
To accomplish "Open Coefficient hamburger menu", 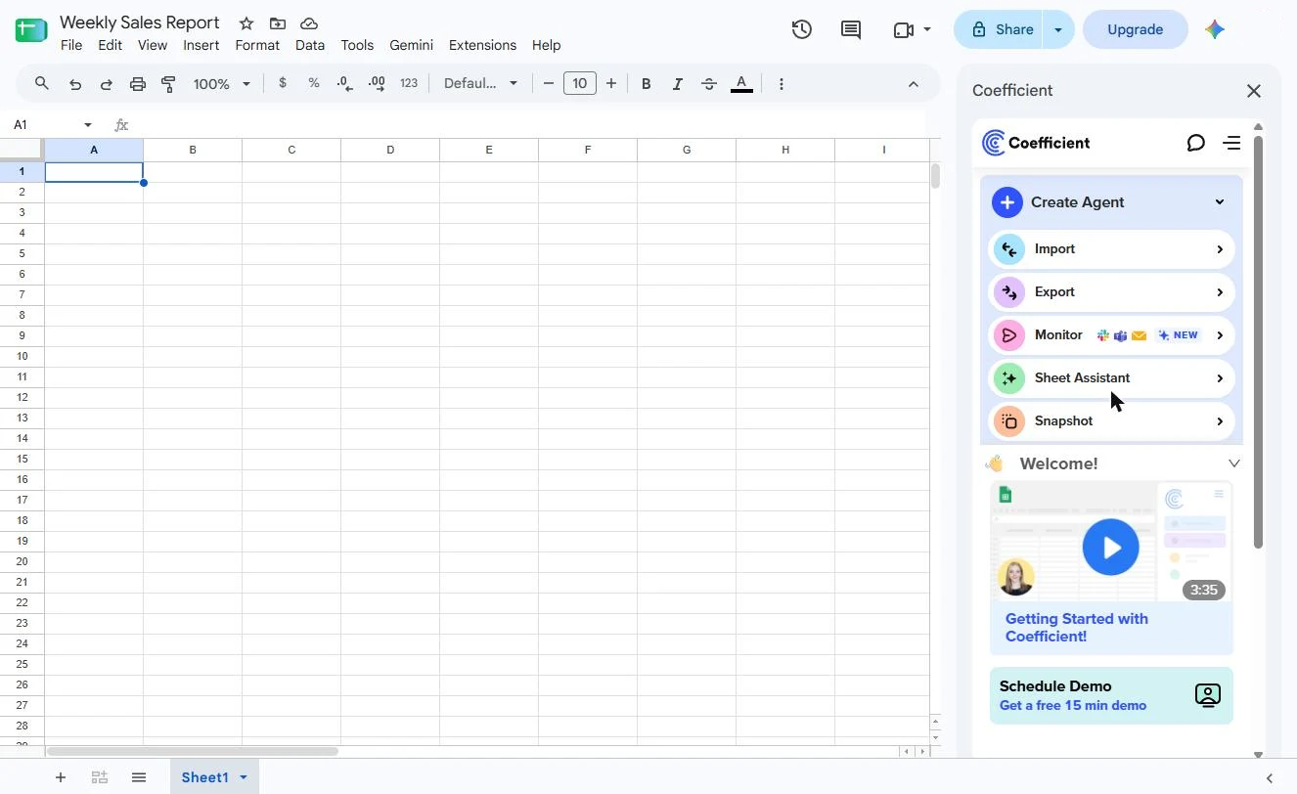I will click(x=1231, y=143).
